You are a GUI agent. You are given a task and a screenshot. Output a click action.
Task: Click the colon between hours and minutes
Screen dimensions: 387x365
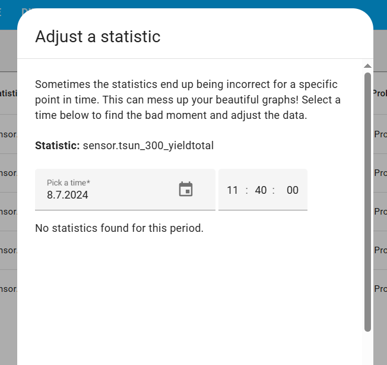pyautogui.click(x=246, y=190)
